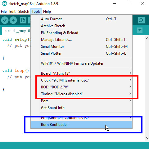Click the editor scrollbar up arrow
This screenshot has width=149, height=149.
click(x=147, y=38)
